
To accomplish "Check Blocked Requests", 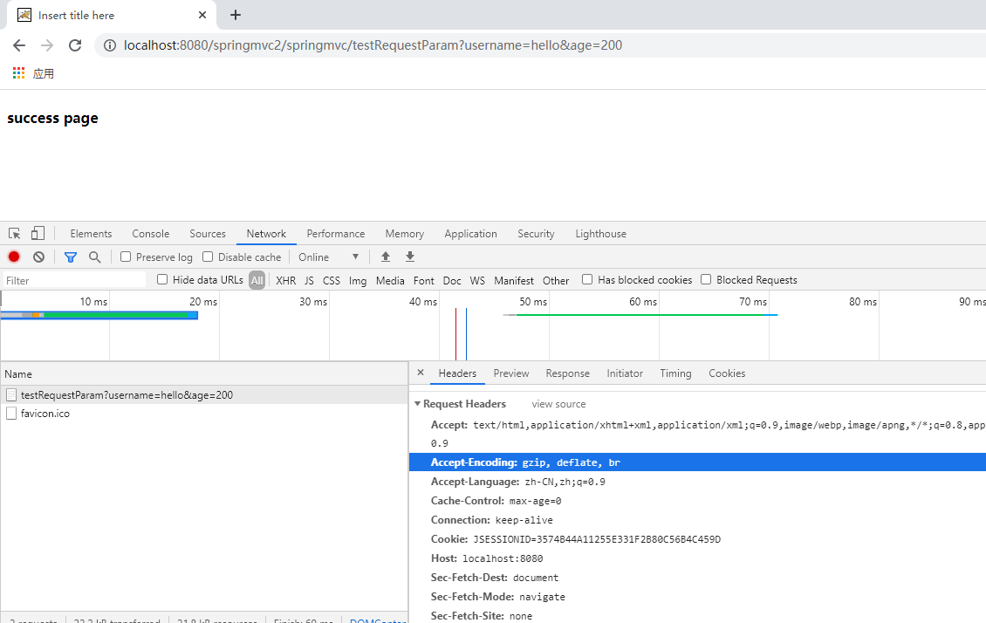I will tap(706, 279).
